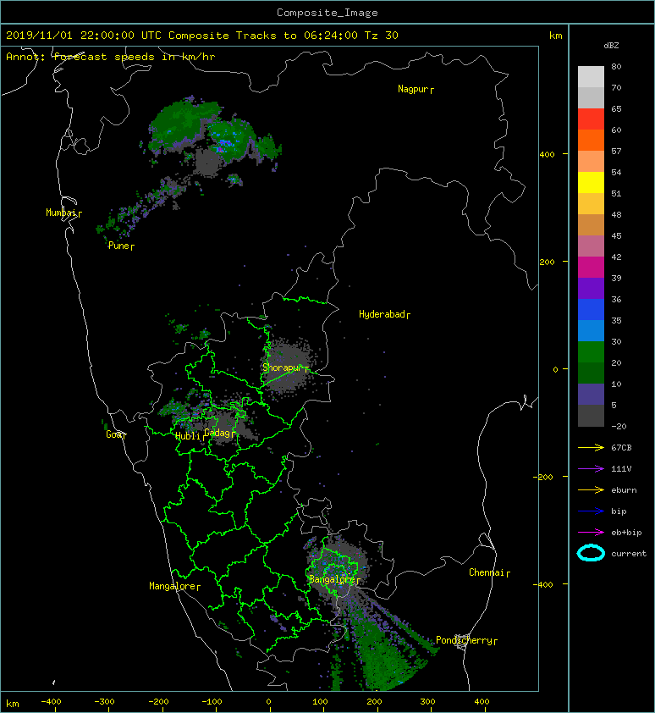The image size is (655, 713).
Task: Click the Chennai city label
Action: click(489, 572)
